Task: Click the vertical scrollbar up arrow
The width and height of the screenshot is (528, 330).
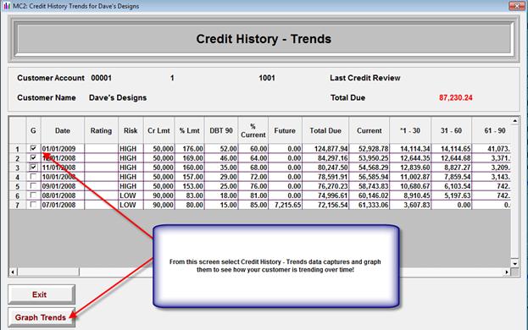Action: coord(515,121)
